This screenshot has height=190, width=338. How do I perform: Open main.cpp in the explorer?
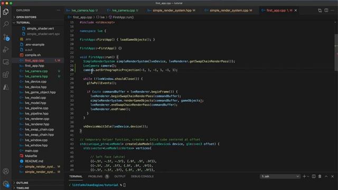[x=32, y=151]
